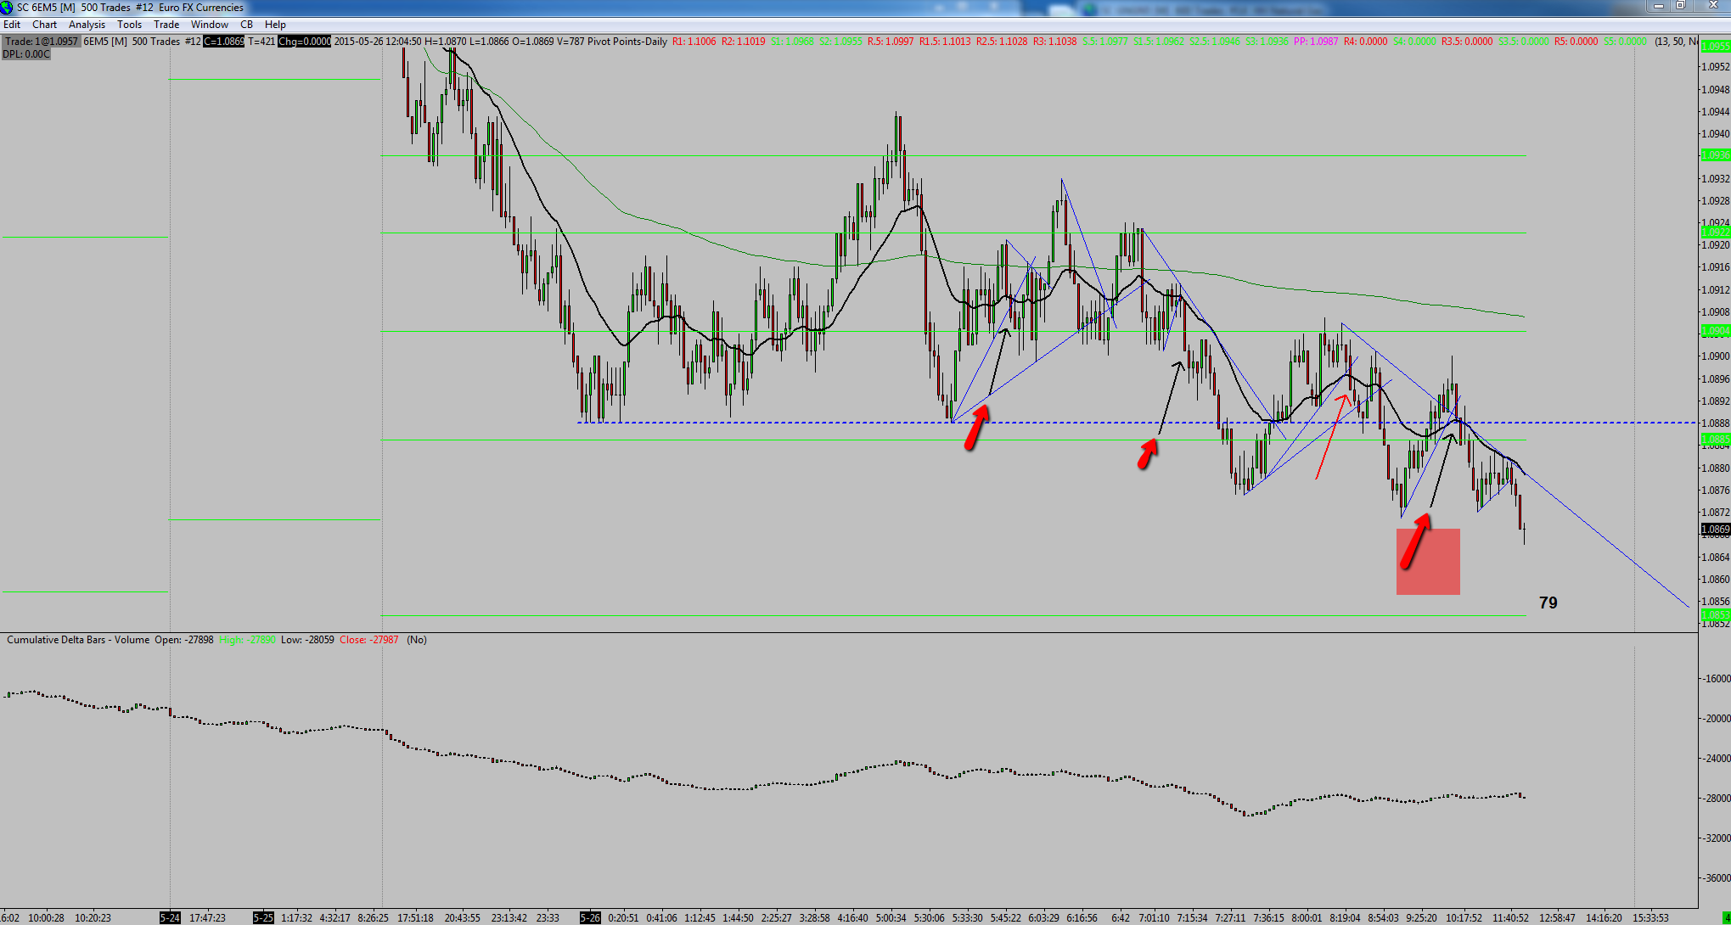Click the 1.0860 price scale label

click(1716, 580)
